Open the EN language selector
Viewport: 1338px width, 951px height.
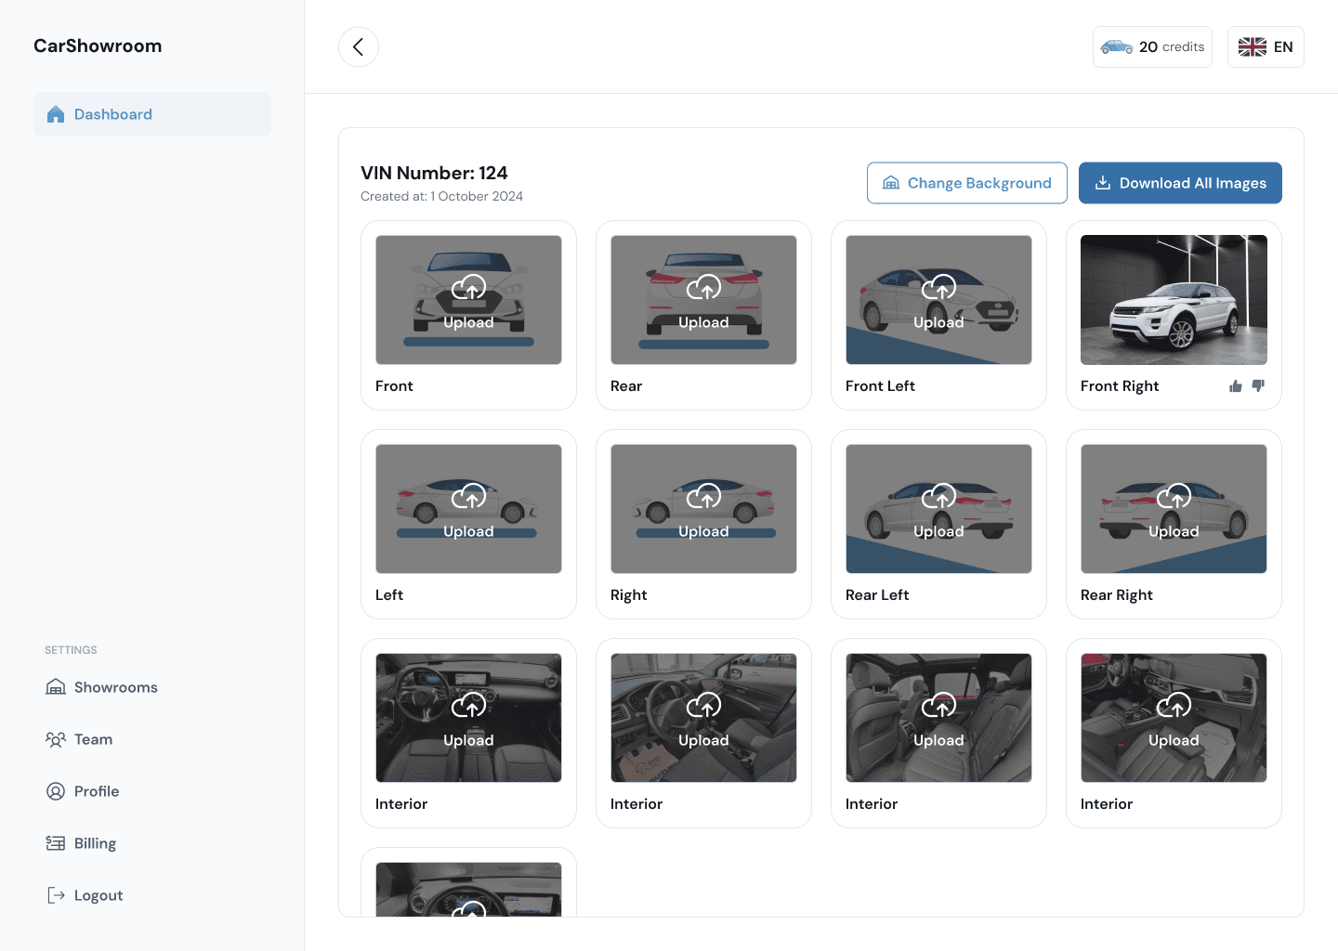point(1266,47)
